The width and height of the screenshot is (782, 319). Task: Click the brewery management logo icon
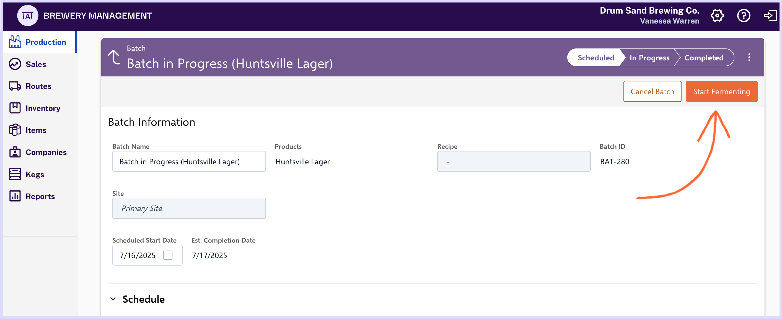(x=28, y=16)
